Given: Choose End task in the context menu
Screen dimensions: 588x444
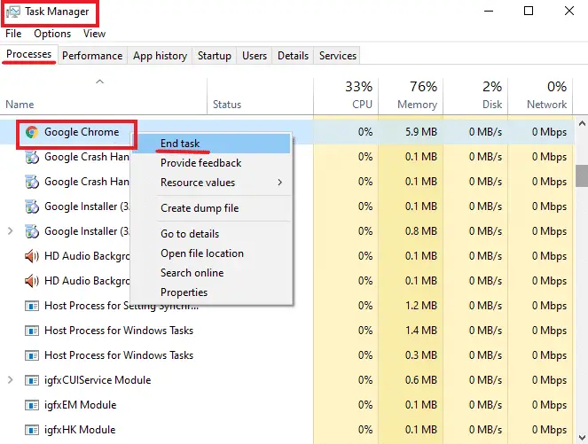Looking at the screenshot, I should click(211, 144).
